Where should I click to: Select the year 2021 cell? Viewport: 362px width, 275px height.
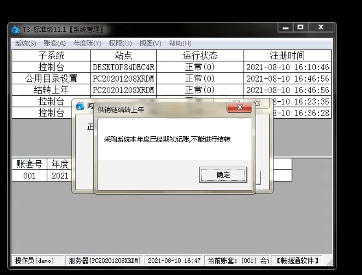click(x=60, y=175)
